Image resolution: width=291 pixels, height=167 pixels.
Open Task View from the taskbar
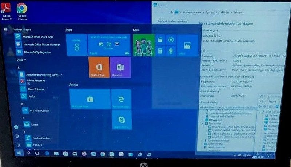click(x=37, y=153)
